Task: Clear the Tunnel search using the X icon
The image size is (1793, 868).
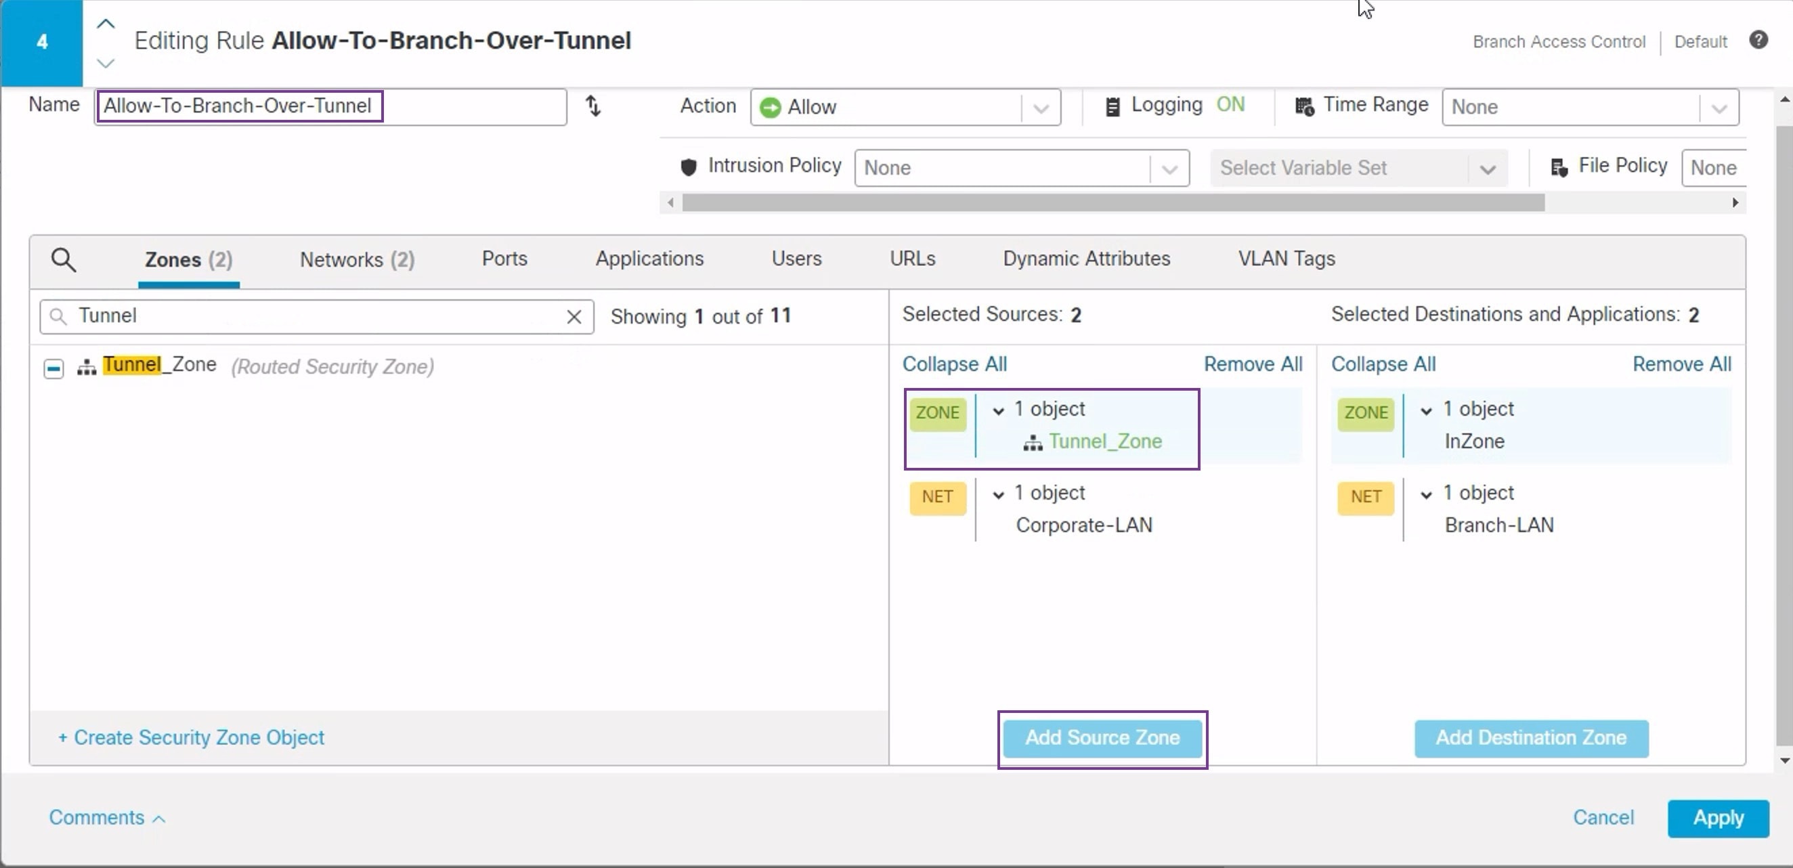Action: (x=574, y=317)
